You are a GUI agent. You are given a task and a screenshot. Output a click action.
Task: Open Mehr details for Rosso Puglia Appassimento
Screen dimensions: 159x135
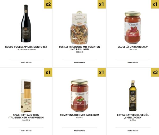pos(26,62)
